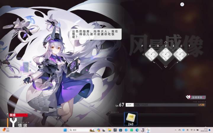The height and width of the screenshot is (133, 213).
Task: Click the character dialogue speech bubble
Action: click(x=96, y=34)
